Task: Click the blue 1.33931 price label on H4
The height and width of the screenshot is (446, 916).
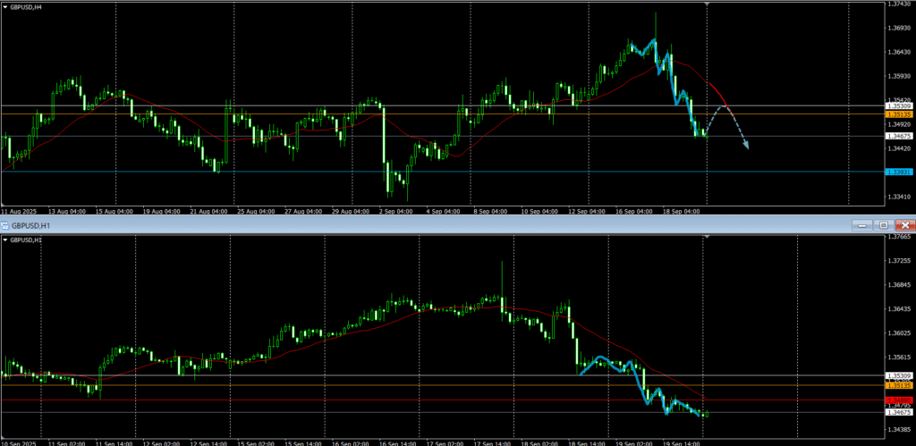Action: [898, 172]
